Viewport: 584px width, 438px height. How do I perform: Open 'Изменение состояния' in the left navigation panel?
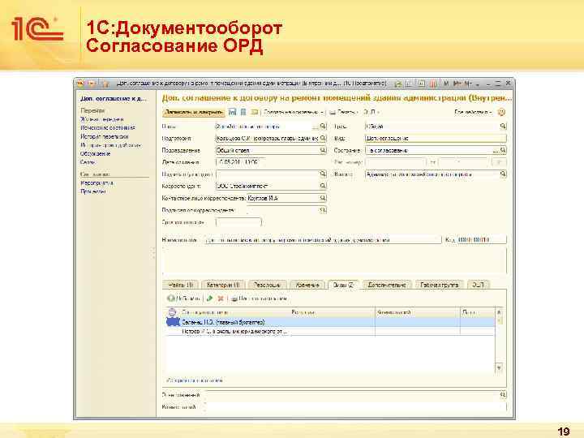(x=108, y=128)
